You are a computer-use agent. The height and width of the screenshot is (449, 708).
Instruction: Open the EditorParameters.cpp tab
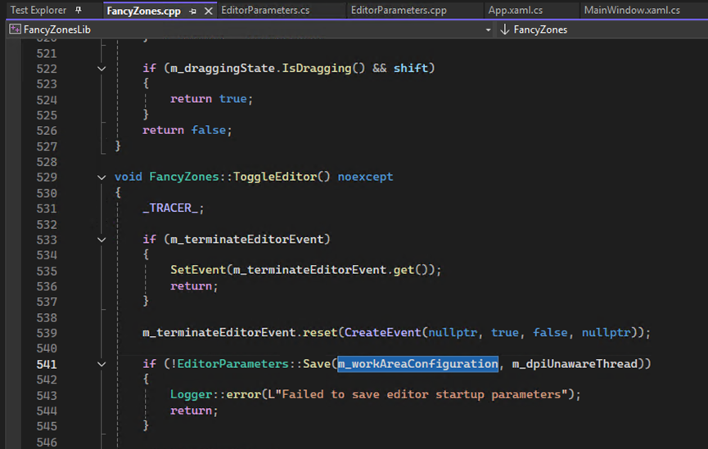coord(398,11)
